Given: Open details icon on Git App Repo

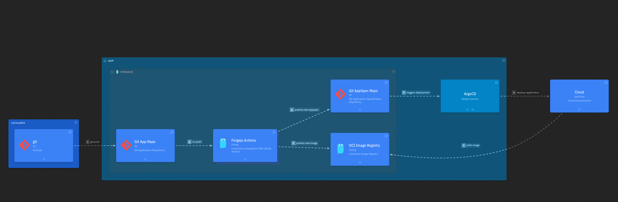Looking at the screenshot, I should coord(172,132).
